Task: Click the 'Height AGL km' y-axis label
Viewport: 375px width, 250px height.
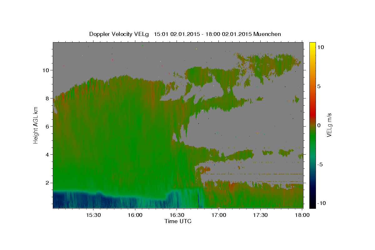Action: 36,125
